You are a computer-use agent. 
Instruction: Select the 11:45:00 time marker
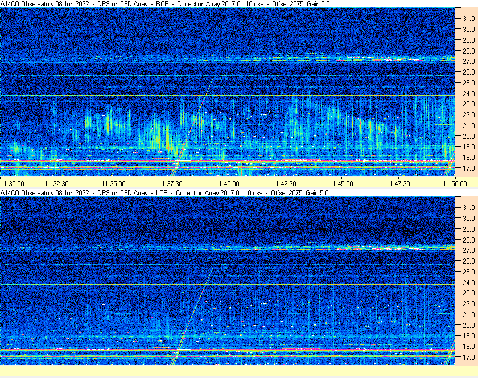pos(341,183)
